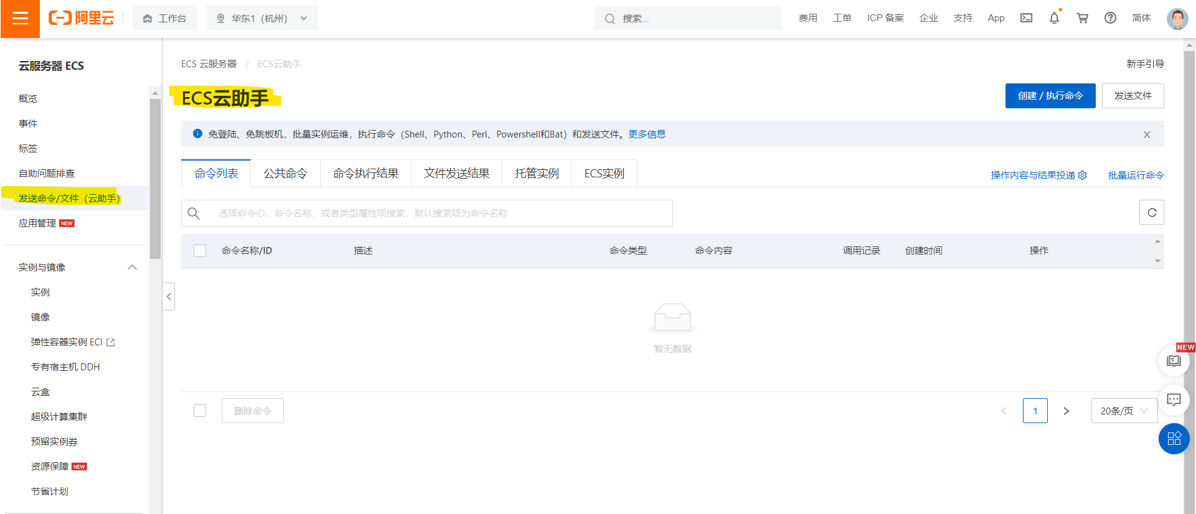Click the magnifier icon in command filter box

[x=194, y=213]
